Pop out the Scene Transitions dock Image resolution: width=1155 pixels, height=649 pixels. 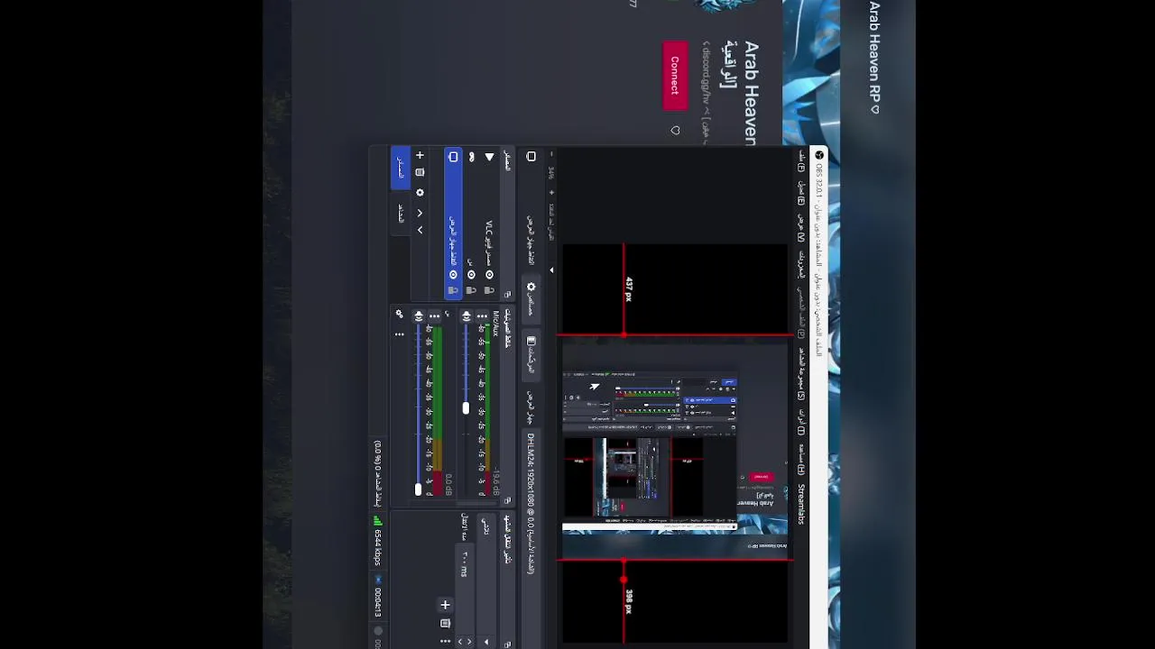[507, 644]
